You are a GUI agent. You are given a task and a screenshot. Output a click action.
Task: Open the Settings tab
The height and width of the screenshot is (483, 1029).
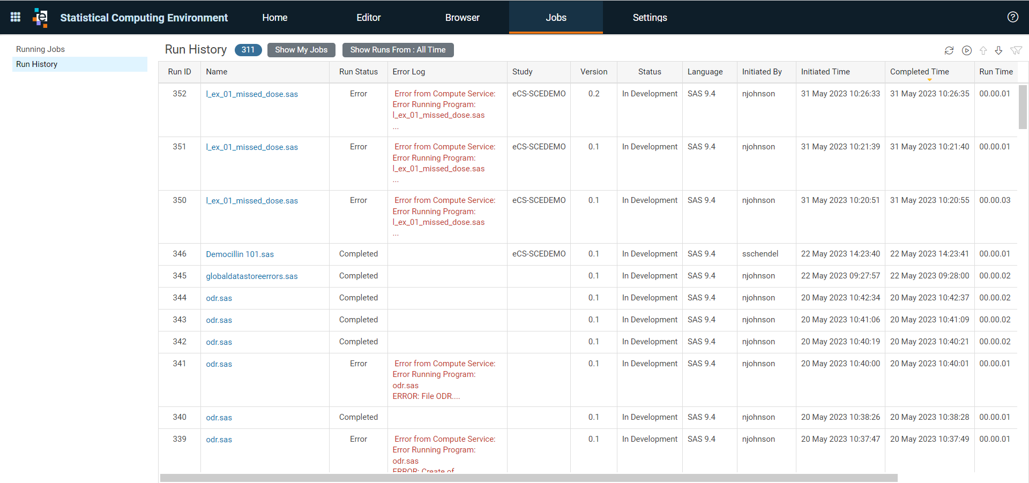coord(650,18)
